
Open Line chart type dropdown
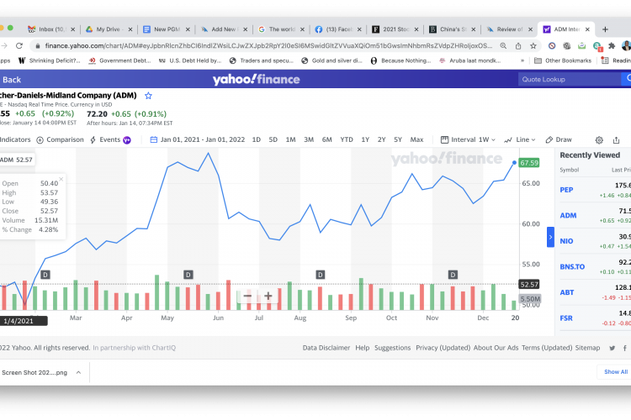[x=520, y=139]
